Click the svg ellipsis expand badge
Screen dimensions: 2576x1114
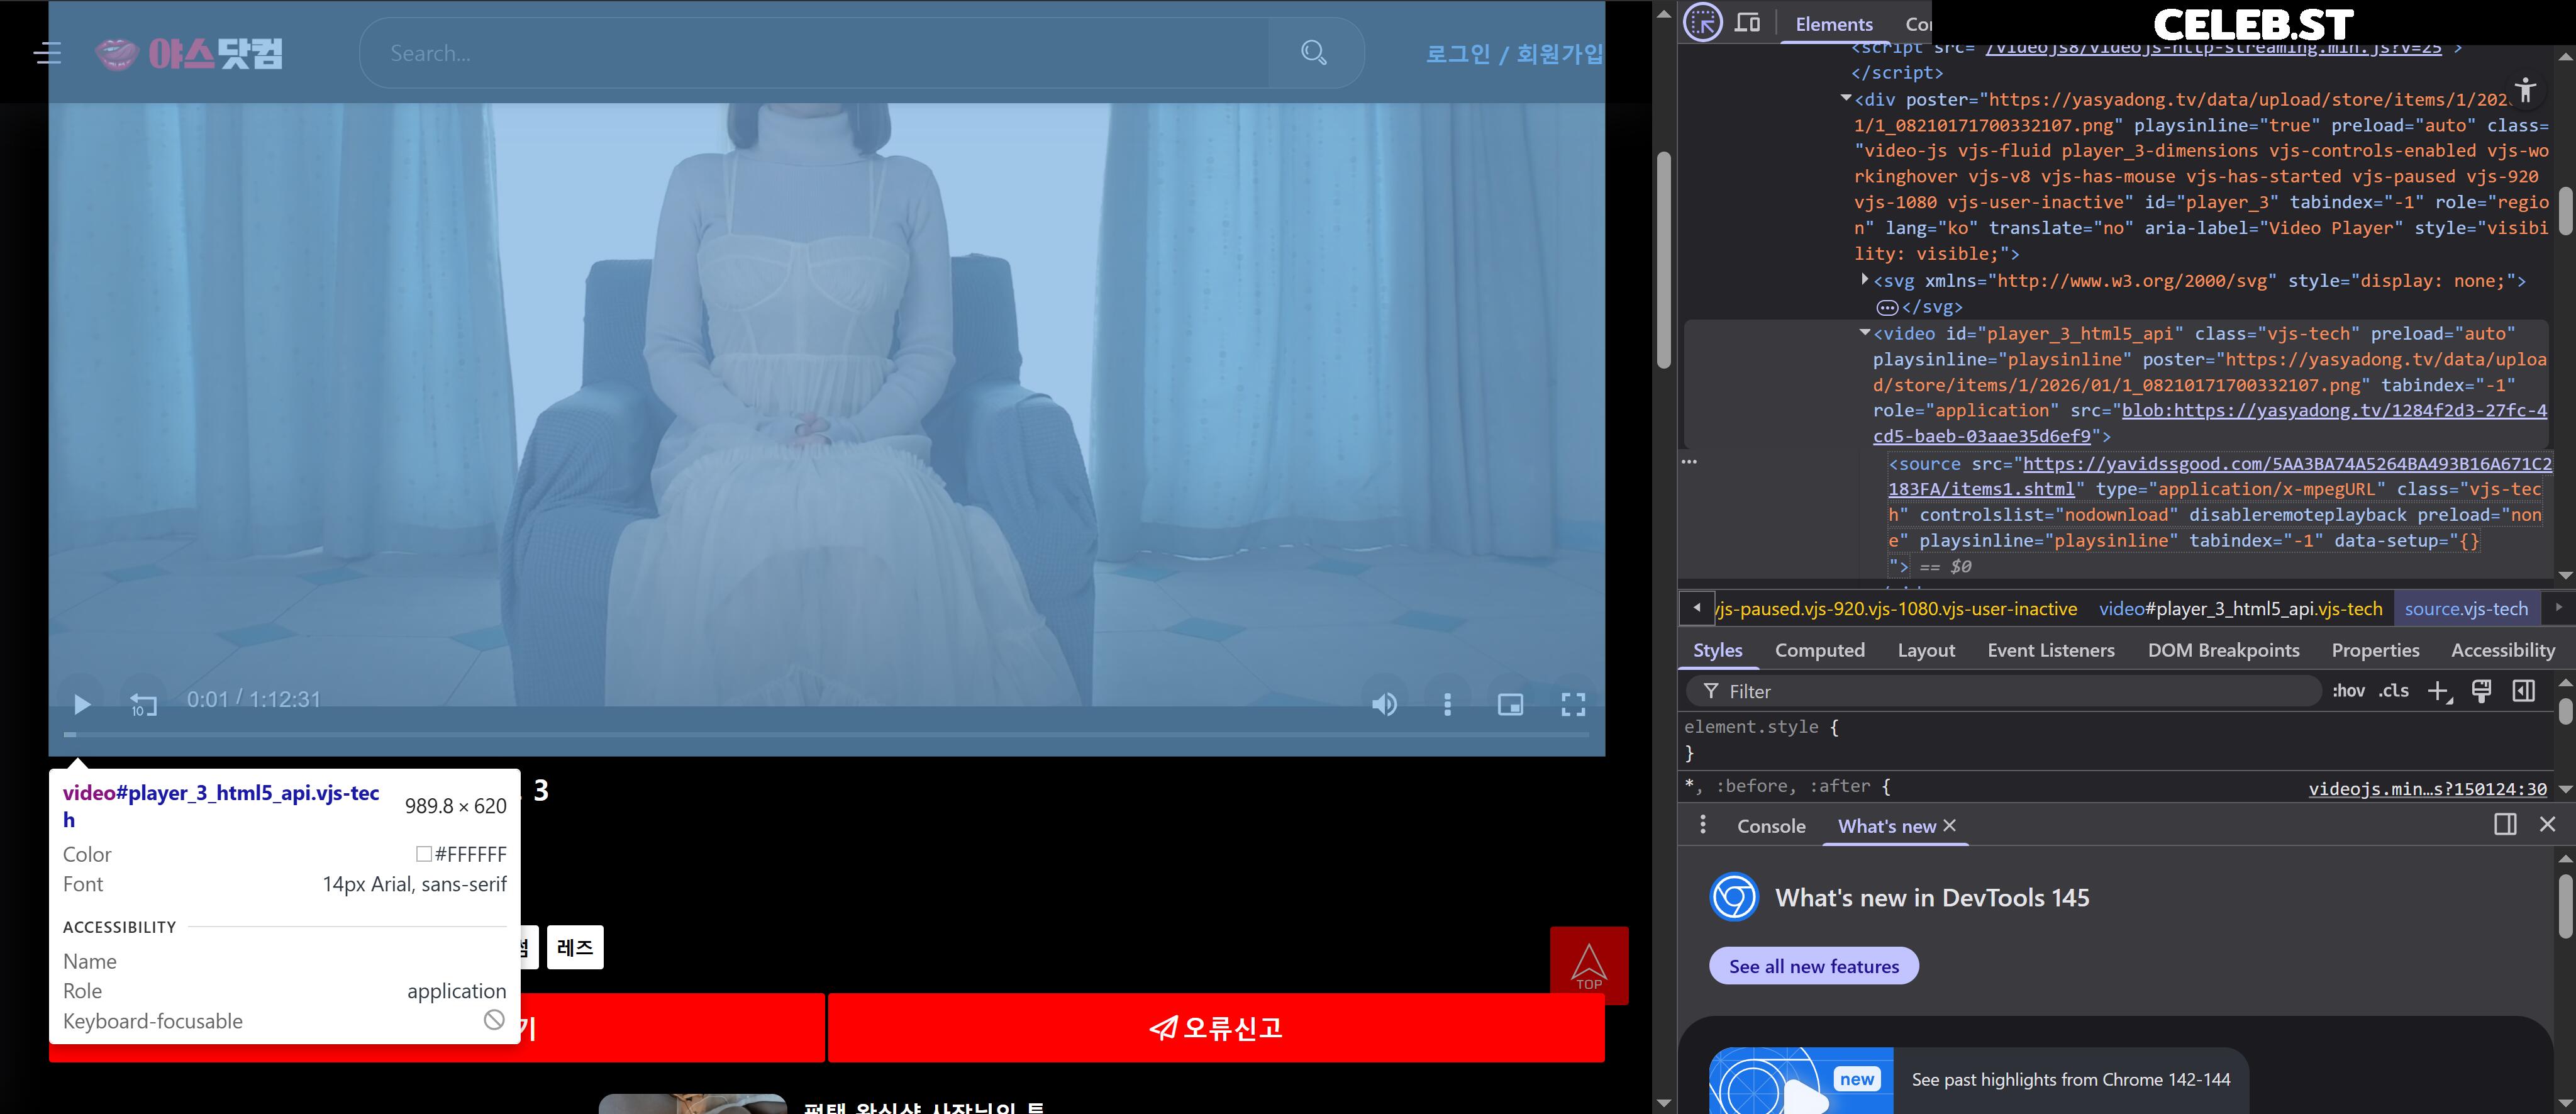click(1887, 307)
